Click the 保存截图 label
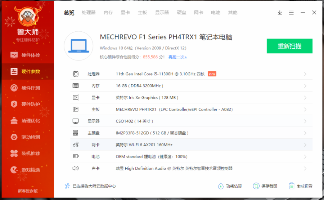This screenshot has height=200, width=324. pyautogui.click(x=269, y=186)
